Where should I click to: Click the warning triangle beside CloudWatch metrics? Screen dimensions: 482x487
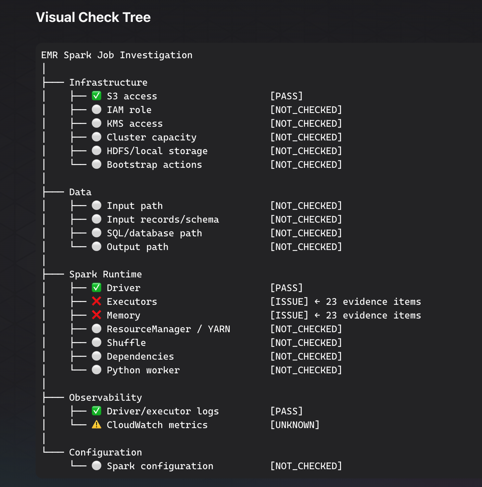click(97, 425)
